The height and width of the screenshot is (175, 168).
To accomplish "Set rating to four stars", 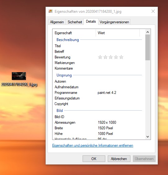I will pos(116,57).
